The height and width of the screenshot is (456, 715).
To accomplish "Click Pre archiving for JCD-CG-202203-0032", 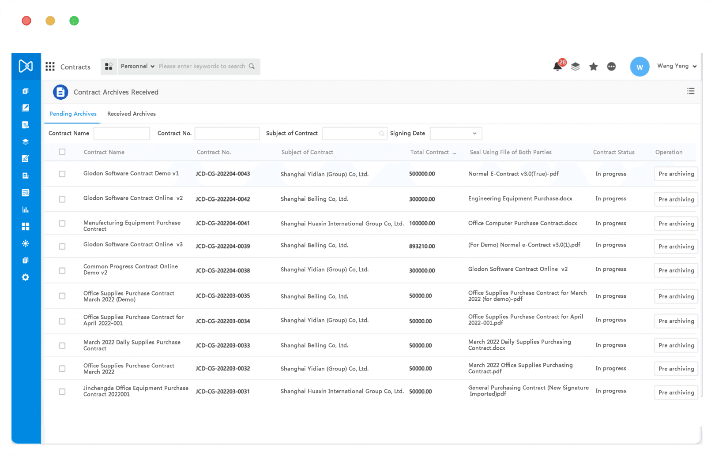I will pos(676,369).
